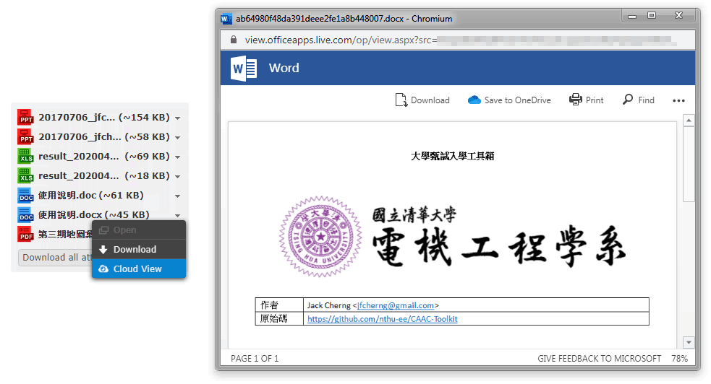The image size is (711, 384).
Task: Click the download arrow icon in context menu
Action: (x=103, y=249)
